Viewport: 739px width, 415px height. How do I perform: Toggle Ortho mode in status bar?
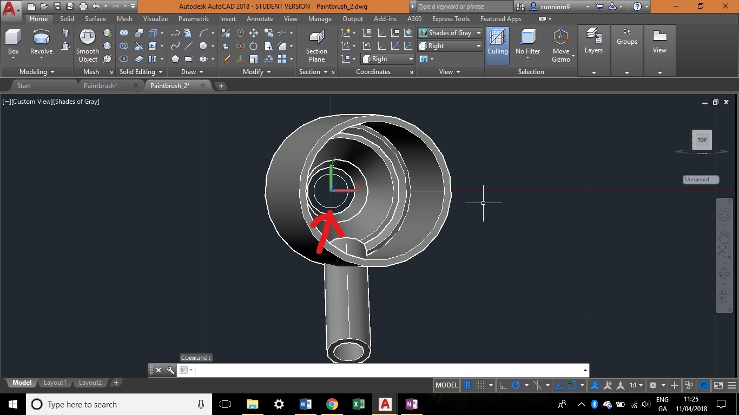503,385
